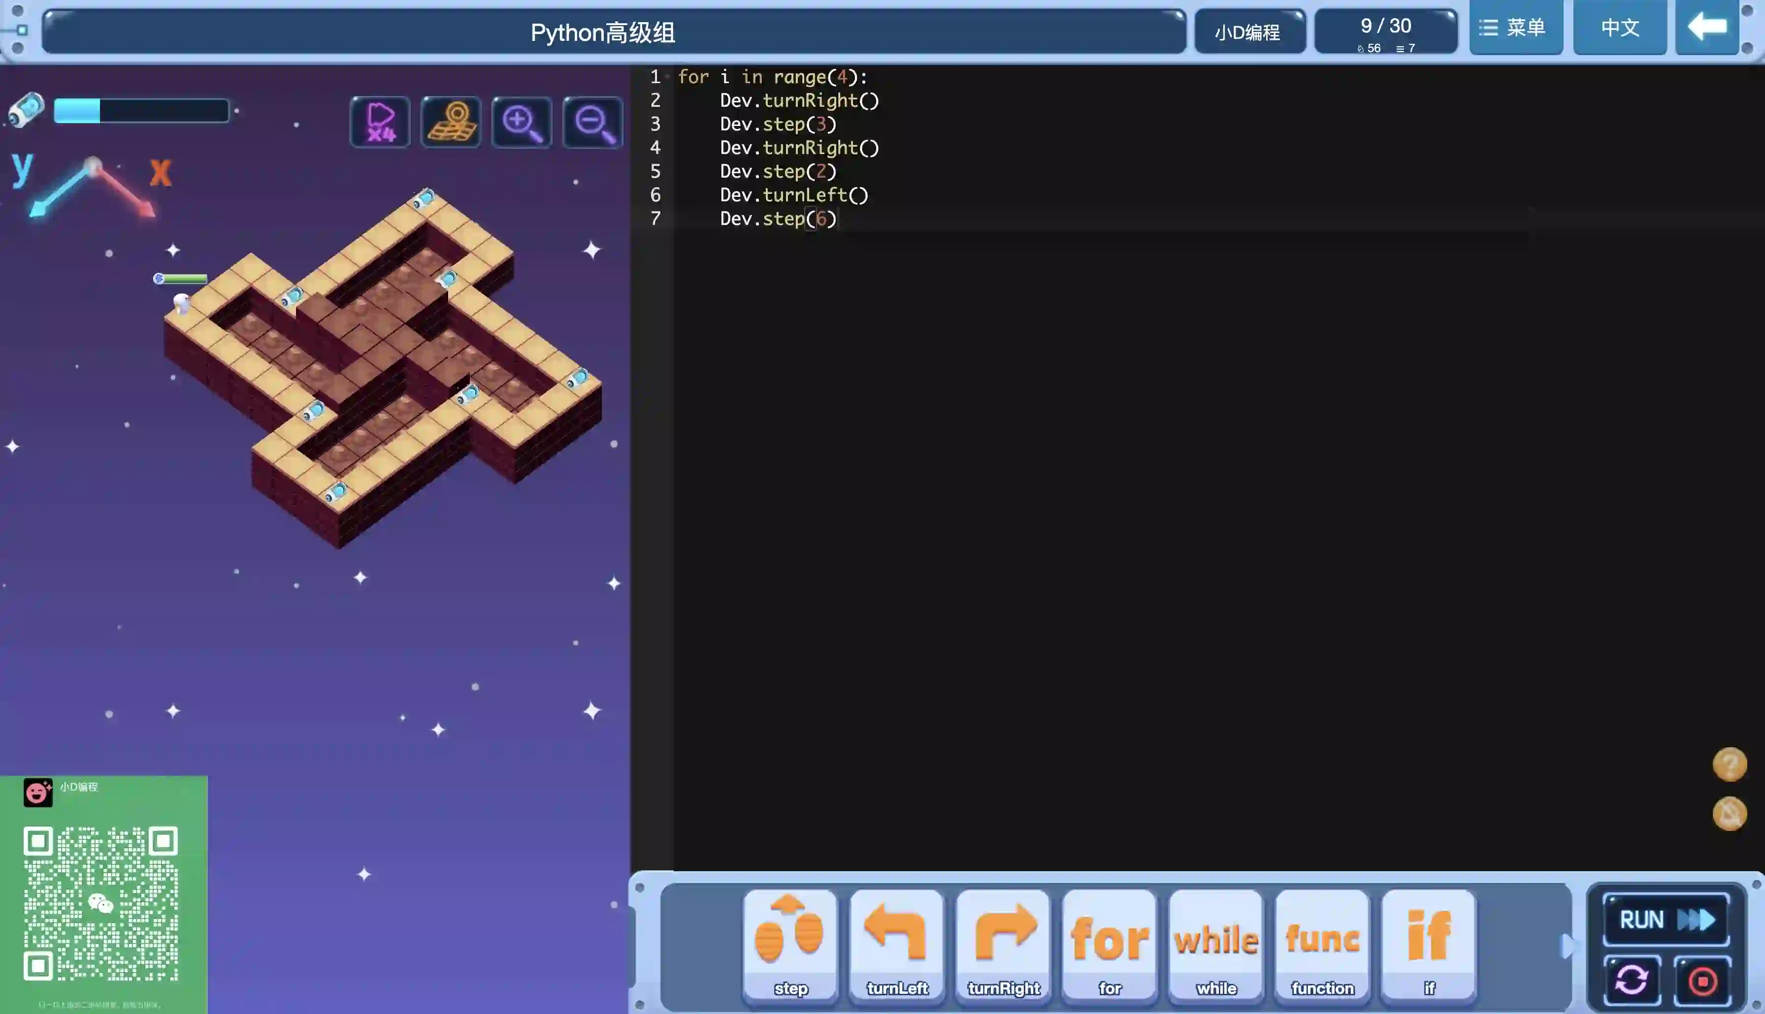1765x1014 pixels.
Task: Toggle the X4 speed playback icon
Action: coord(380,123)
